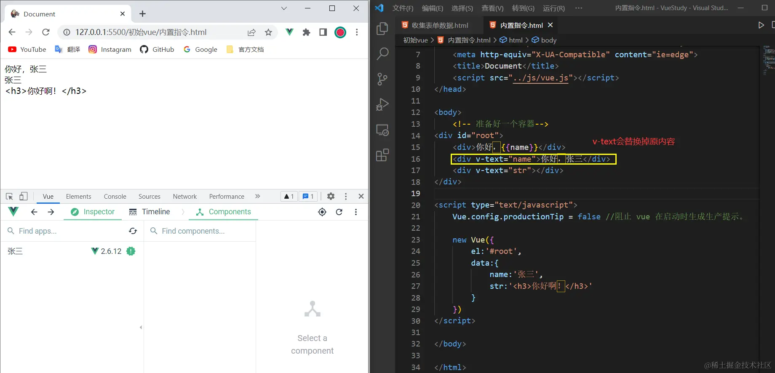Show more DevTools tabs chevron
Screen dimensions: 775x373
257,196
